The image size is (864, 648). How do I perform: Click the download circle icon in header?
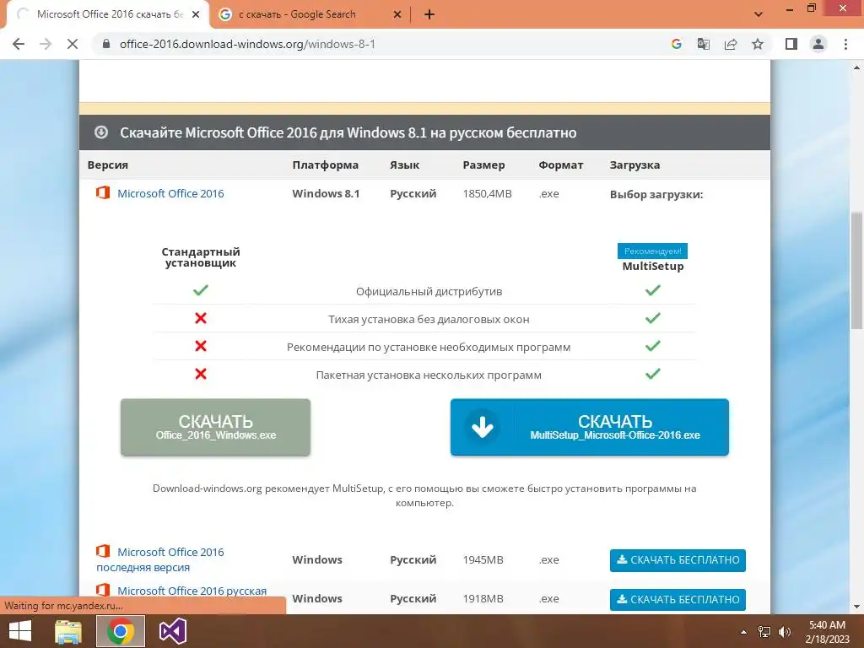[x=101, y=132]
